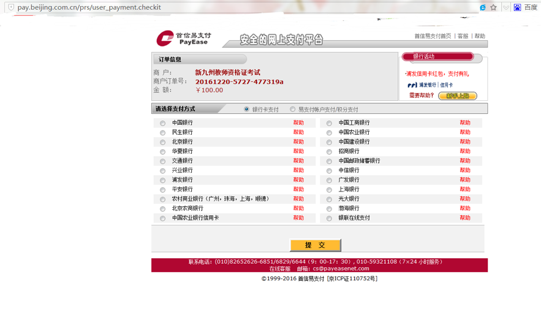Choose 光大银行 radio button
The height and width of the screenshot is (312, 541).
pyautogui.click(x=329, y=199)
